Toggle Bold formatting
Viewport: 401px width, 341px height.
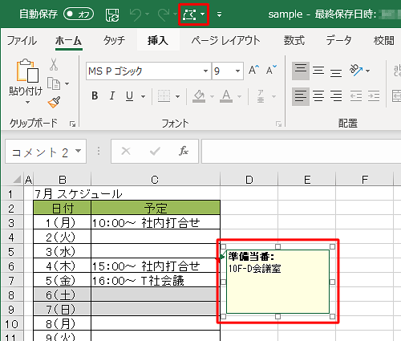(95, 95)
